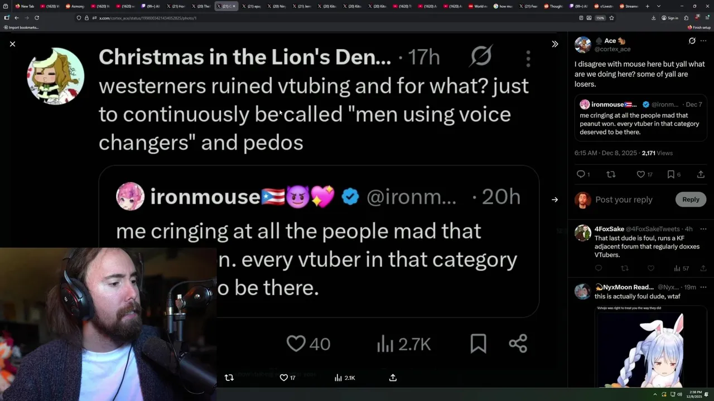Open more options on 4FoxSake's reply
The image size is (714, 401).
(x=703, y=229)
